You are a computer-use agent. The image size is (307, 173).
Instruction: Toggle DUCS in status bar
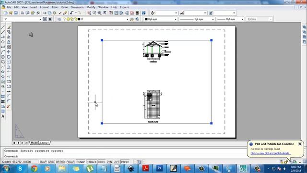click(101, 162)
